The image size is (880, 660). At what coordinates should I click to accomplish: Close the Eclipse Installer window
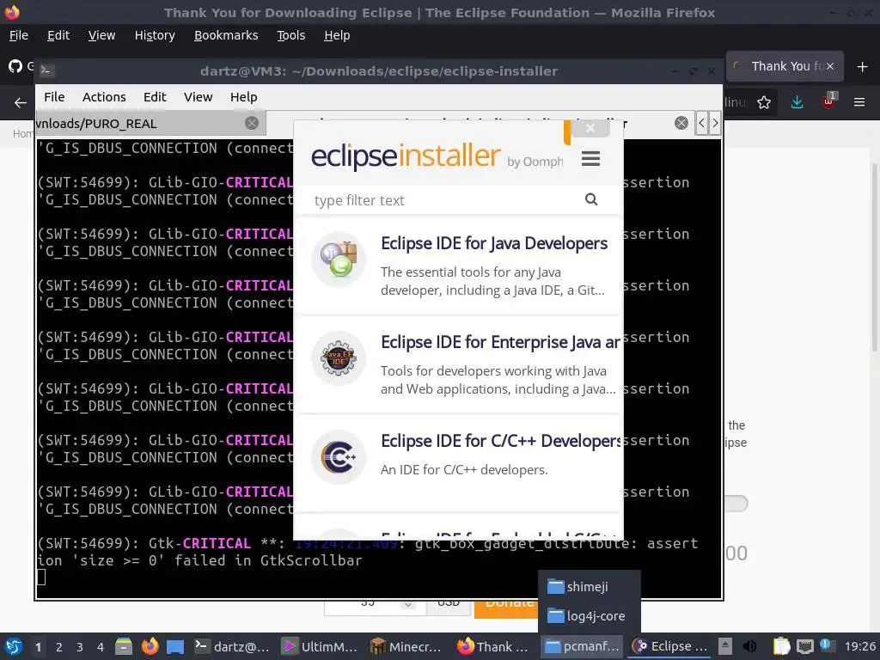point(590,128)
